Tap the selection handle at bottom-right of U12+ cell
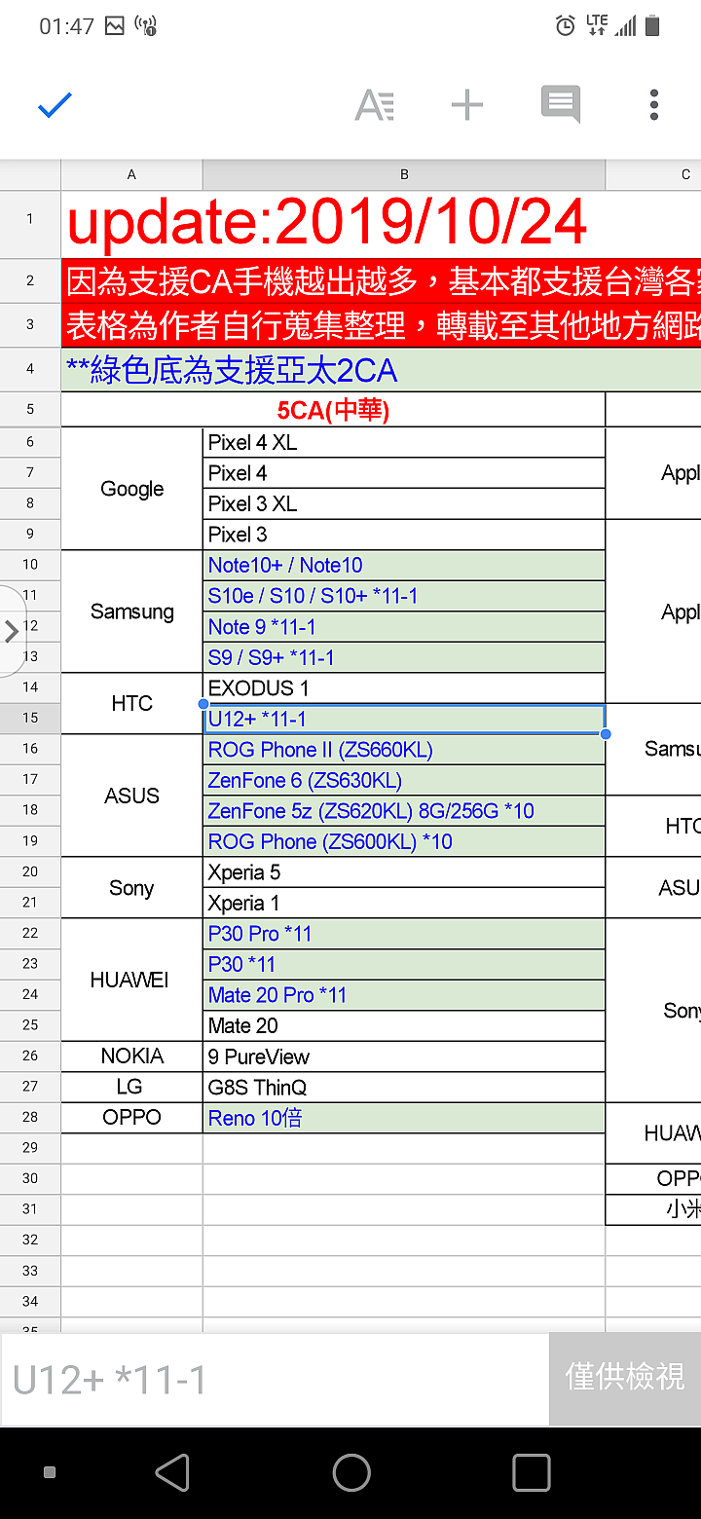Screen dimensions: 701x1519 point(606,733)
